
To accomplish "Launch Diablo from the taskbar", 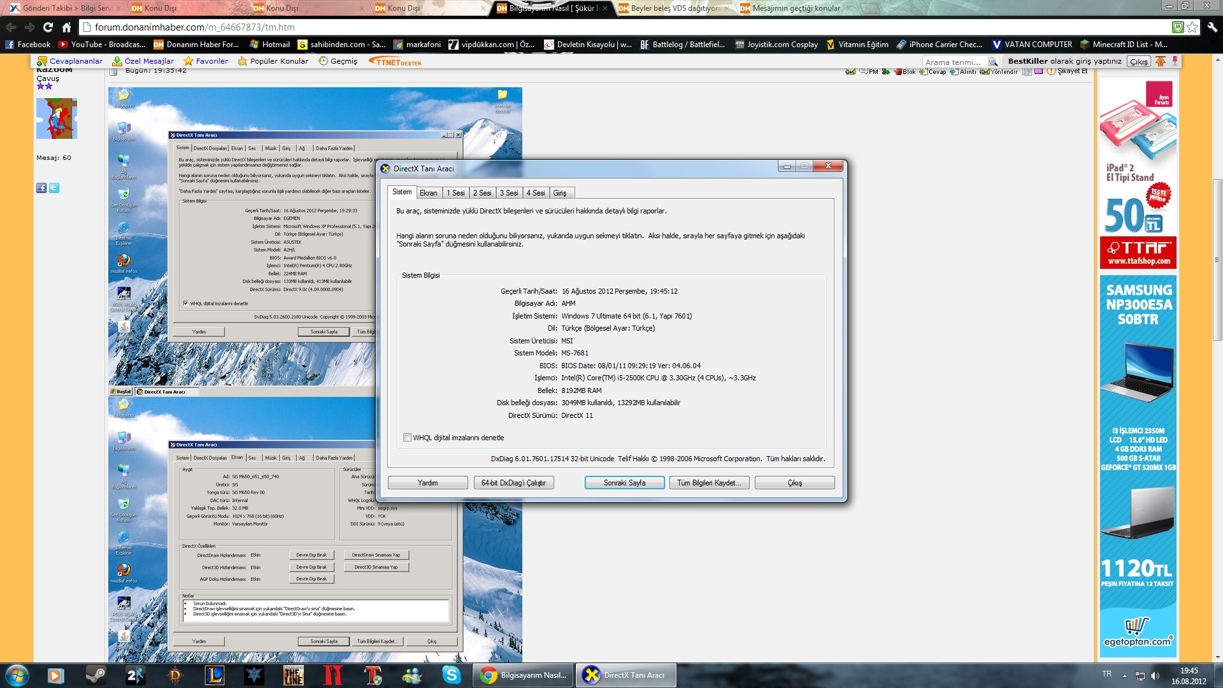I will [175, 675].
